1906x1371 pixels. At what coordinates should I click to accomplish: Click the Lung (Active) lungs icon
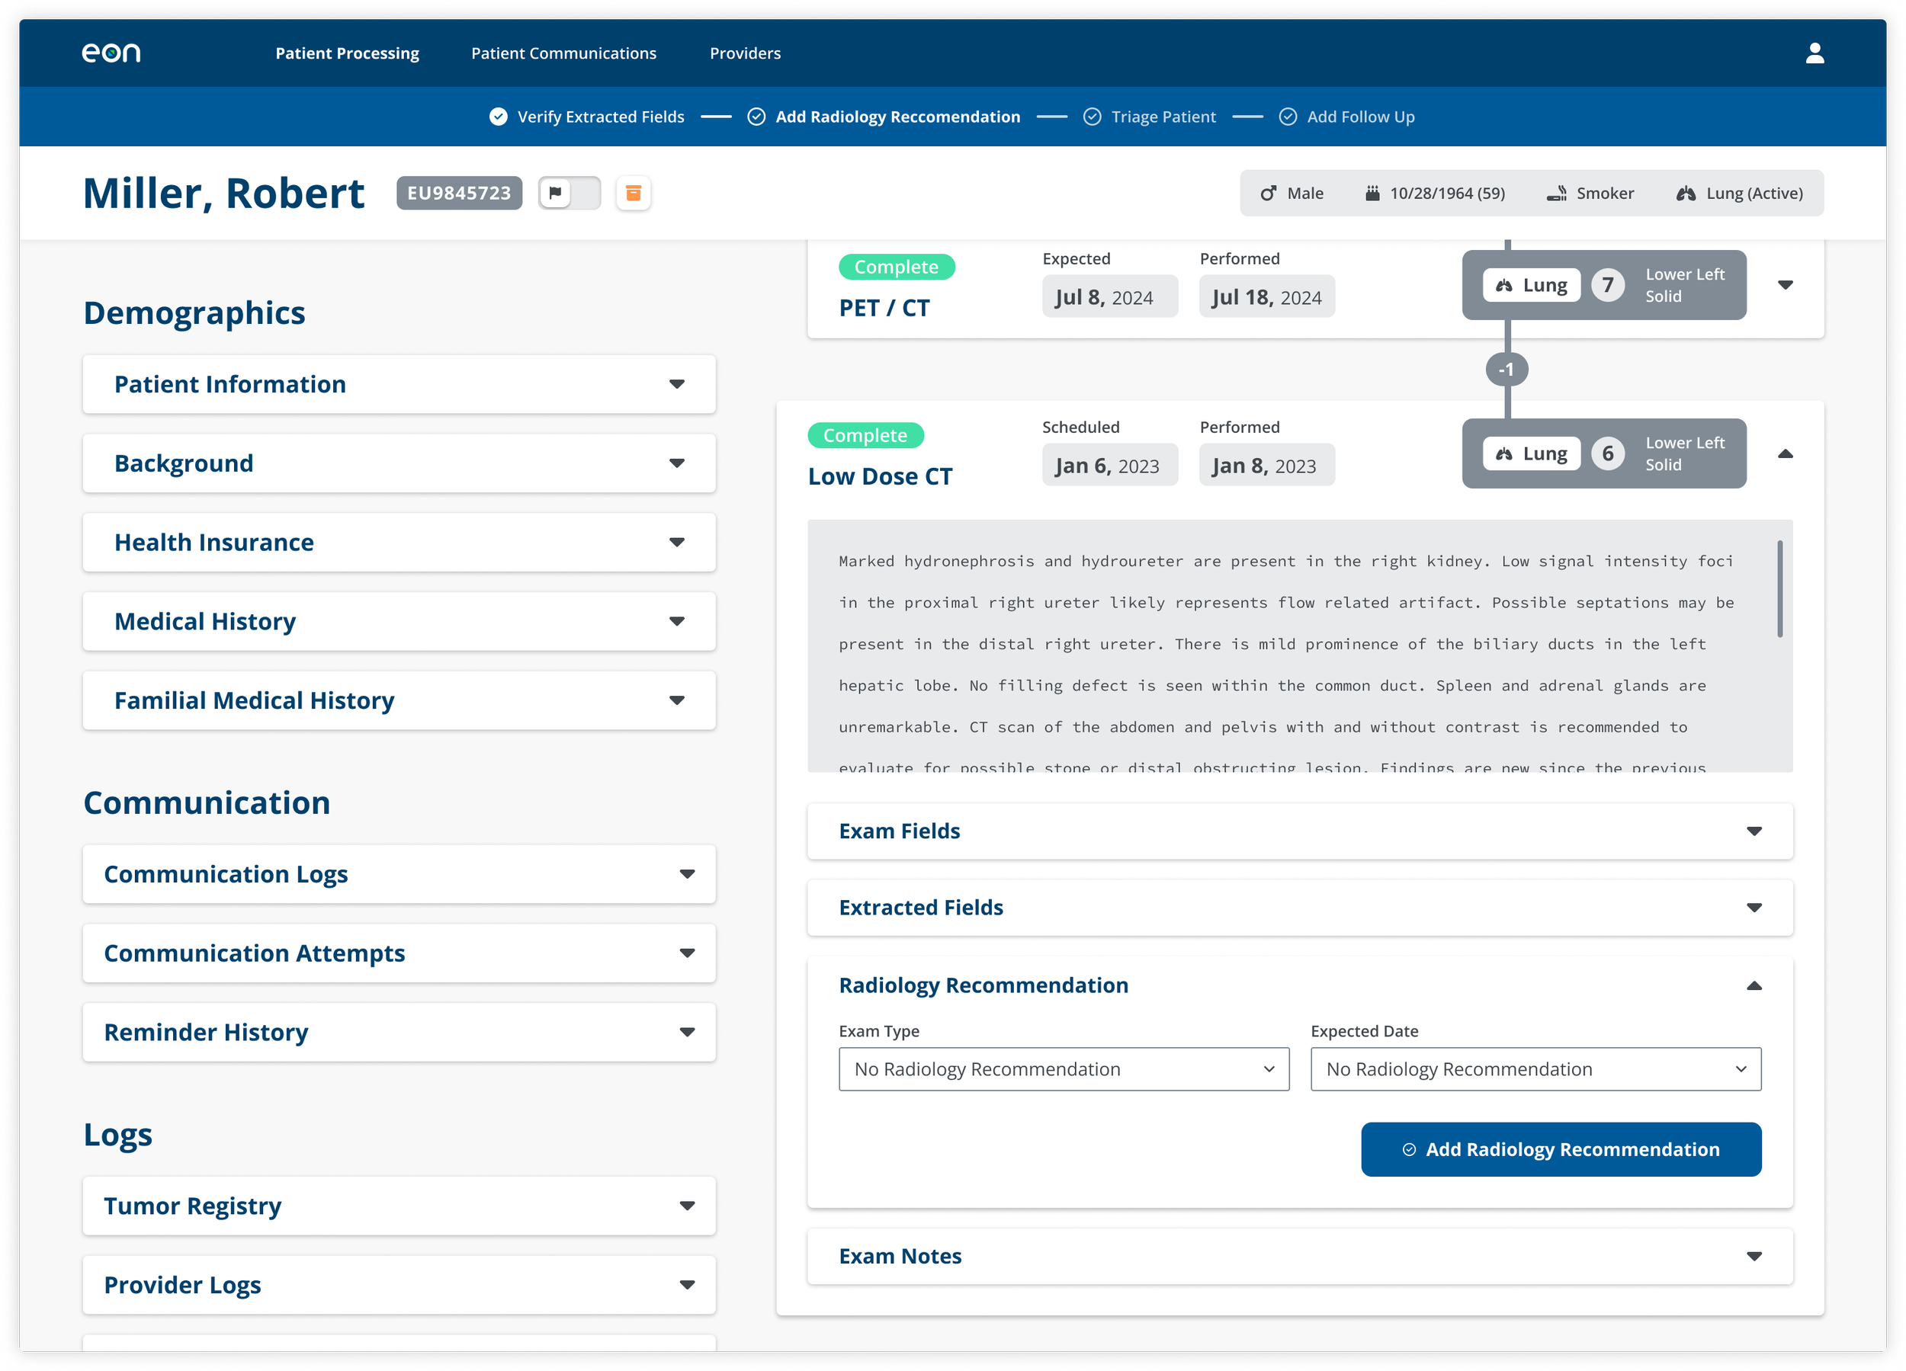[1685, 194]
